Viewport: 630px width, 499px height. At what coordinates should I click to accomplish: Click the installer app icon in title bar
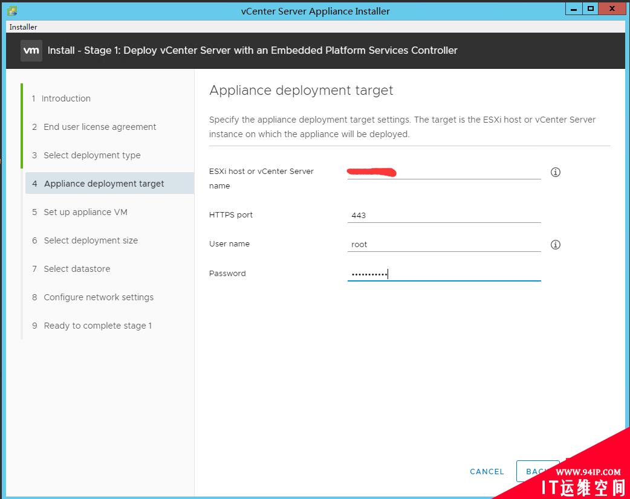pos(12,11)
